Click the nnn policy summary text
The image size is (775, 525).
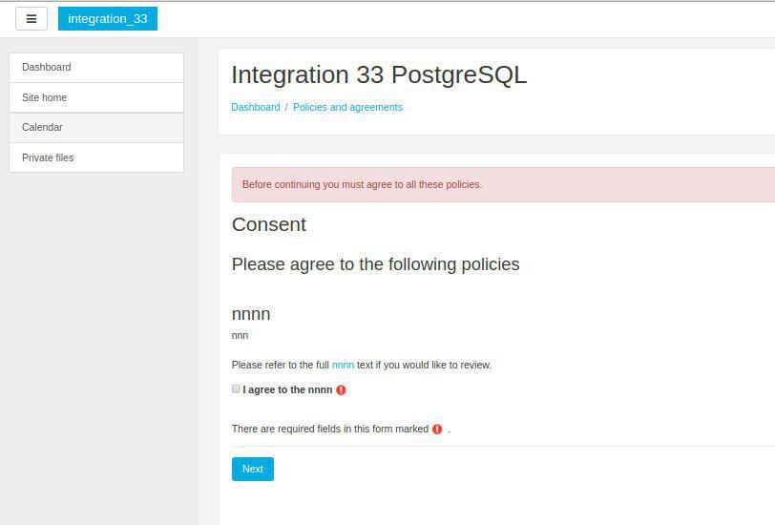pyautogui.click(x=240, y=336)
